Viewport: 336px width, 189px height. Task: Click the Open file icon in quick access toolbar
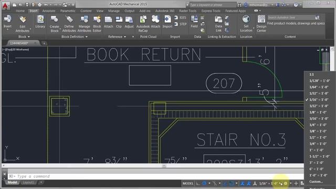(20, 5)
